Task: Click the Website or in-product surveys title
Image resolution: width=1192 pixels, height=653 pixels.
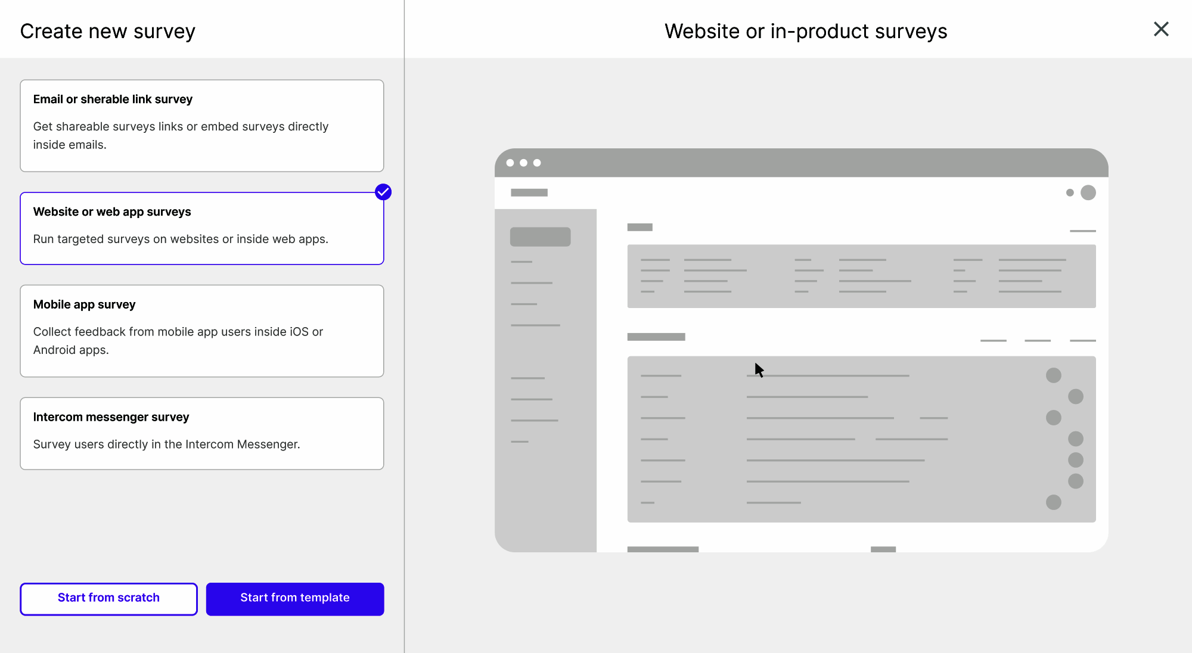Action: click(x=806, y=30)
